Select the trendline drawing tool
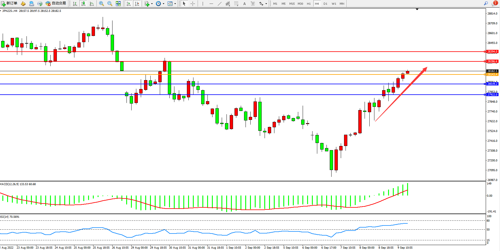This screenshot has width=500, height=251. pos(220,4)
